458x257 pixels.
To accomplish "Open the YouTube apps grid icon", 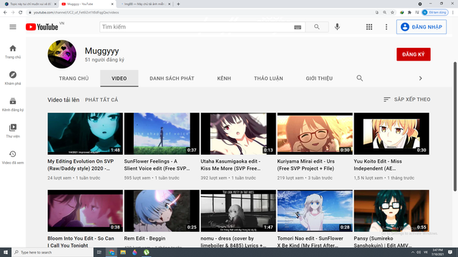I will pyautogui.click(x=369, y=27).
